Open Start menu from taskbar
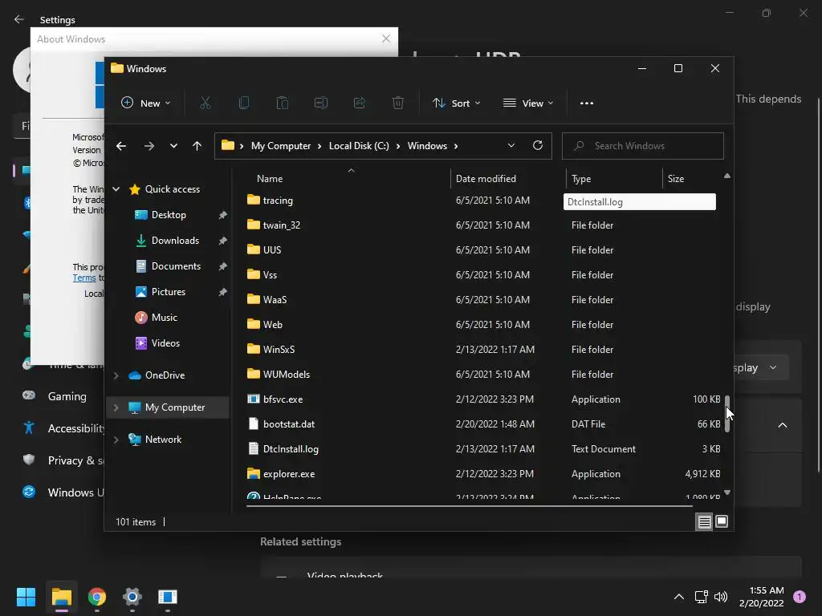 (26, 597)
